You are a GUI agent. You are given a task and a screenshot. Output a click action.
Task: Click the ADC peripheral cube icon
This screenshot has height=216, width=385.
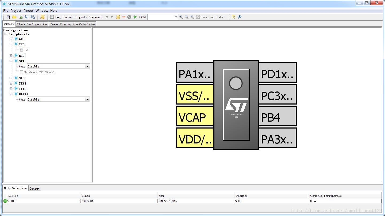pos(16,39)
